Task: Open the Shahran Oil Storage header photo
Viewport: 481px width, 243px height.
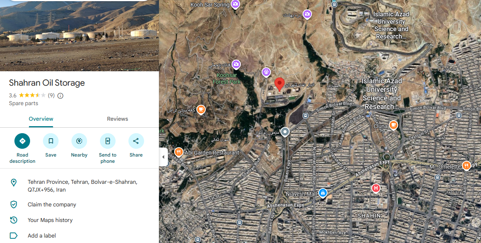Action: tap(80, 35)
